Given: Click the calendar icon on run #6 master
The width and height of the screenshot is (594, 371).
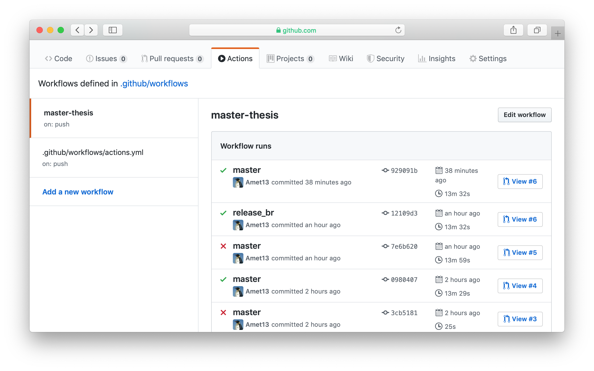Looking at the screenshot, I should pos(439,170).
